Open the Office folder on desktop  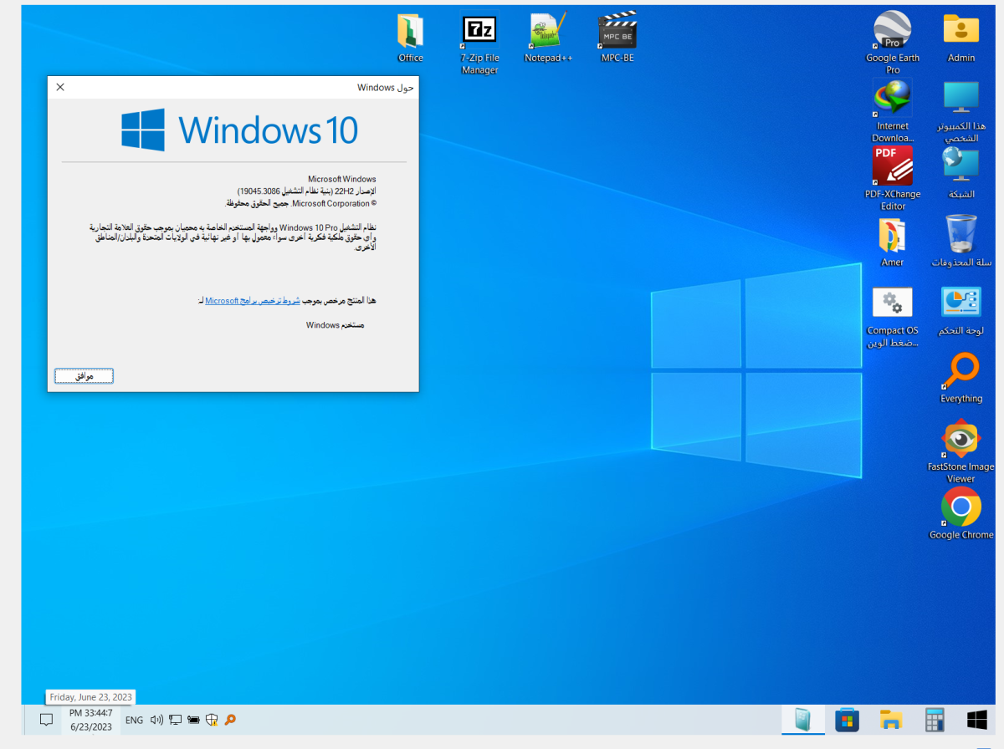(410, 32)
